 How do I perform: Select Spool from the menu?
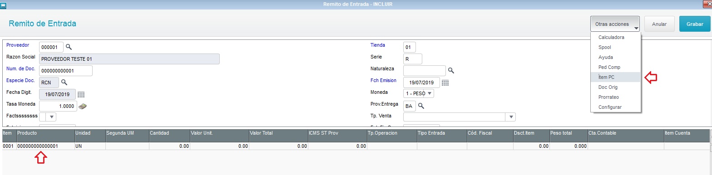pyautogui.click(x=615, y=47)
